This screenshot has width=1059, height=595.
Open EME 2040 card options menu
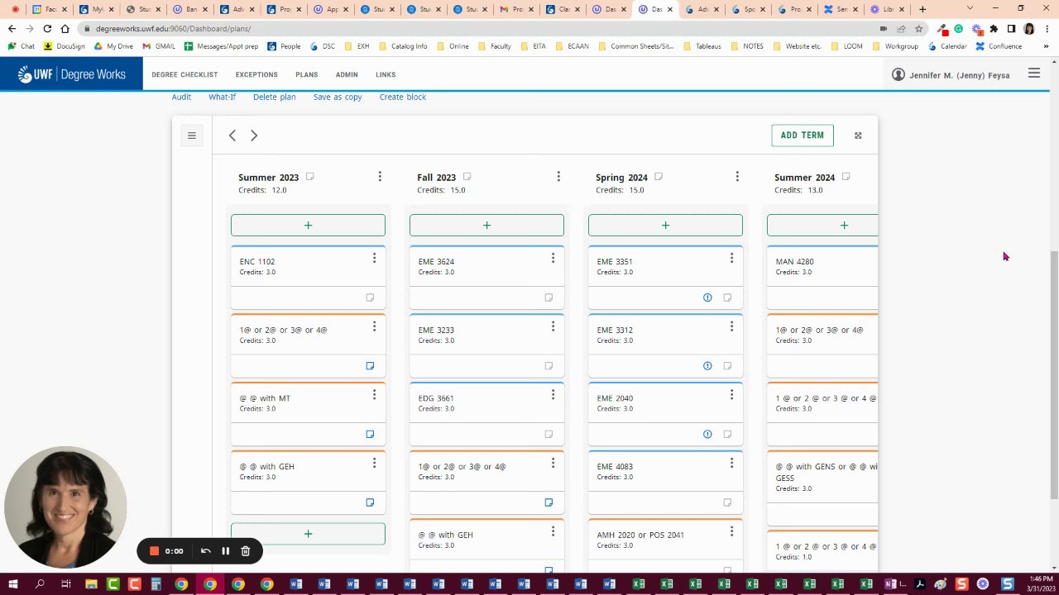click(x=731, y=395)
